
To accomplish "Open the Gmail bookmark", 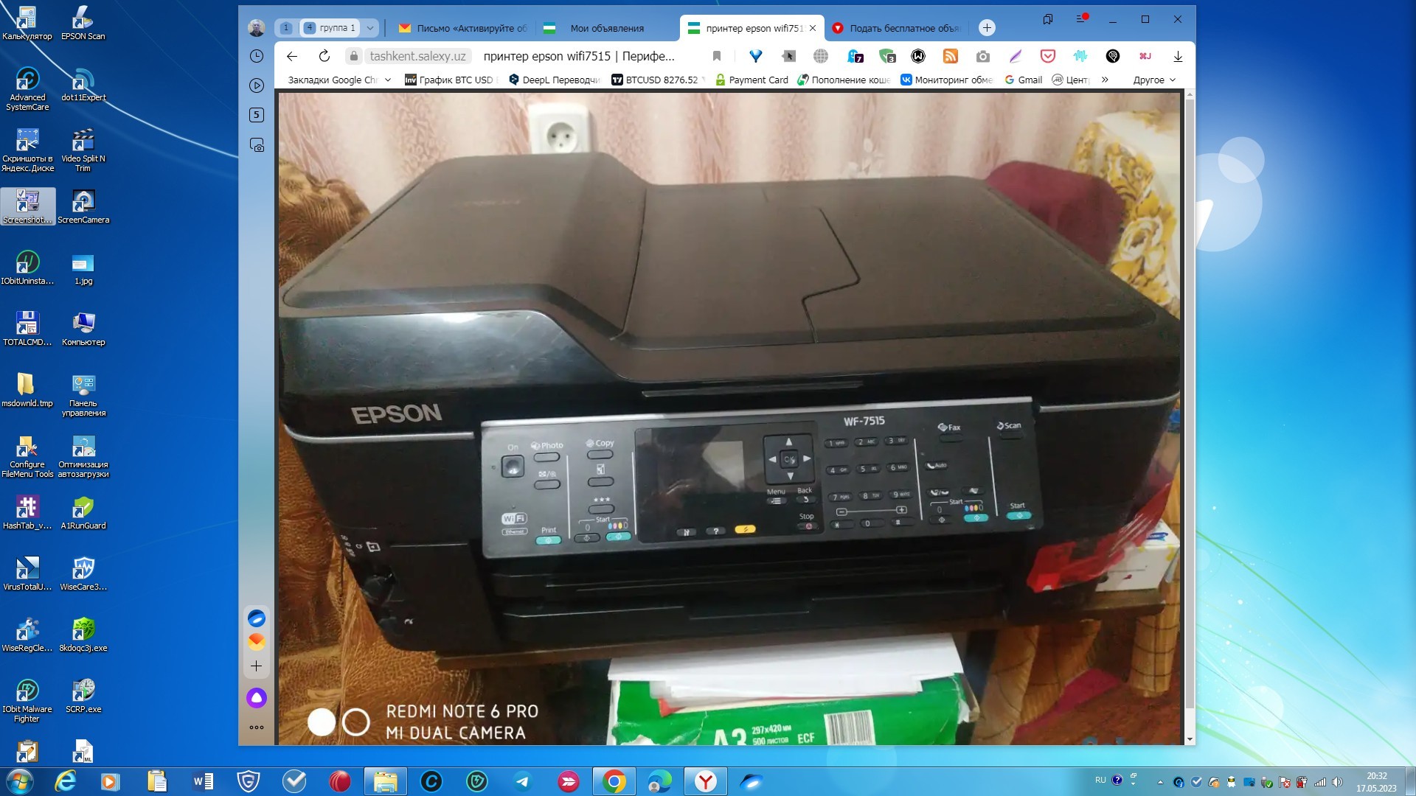I will tap(1025, 80).
